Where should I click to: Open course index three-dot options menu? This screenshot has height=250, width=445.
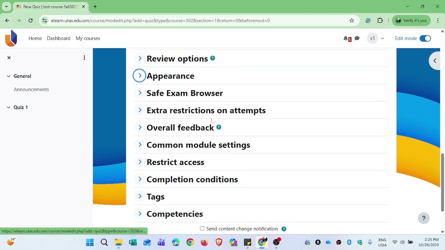tap(84, 58)
